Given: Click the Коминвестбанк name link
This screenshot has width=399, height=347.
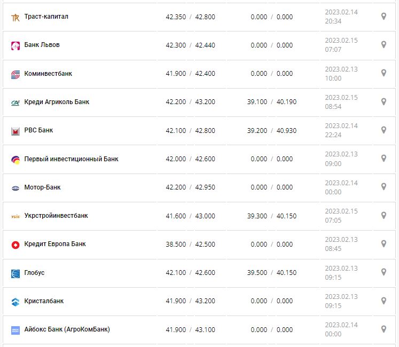Looking at the screenshot, I should pos(49,74).
